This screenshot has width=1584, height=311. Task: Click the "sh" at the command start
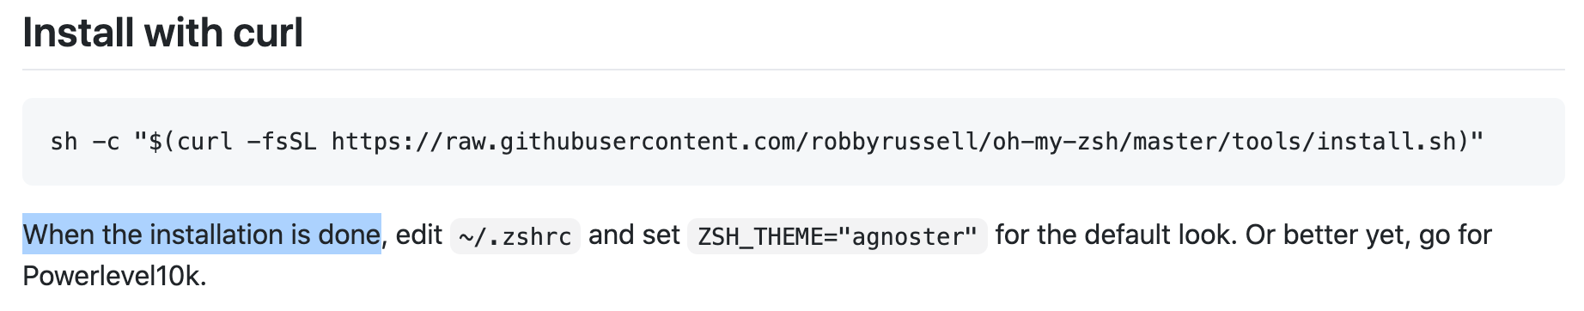pos(64,142)
